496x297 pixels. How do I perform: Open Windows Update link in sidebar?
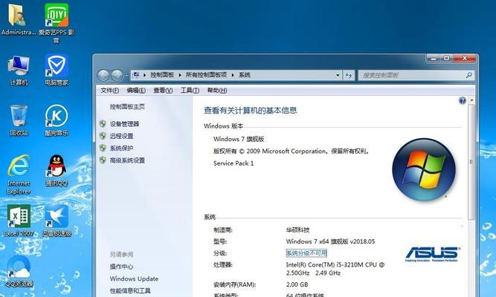click(134, 278)
